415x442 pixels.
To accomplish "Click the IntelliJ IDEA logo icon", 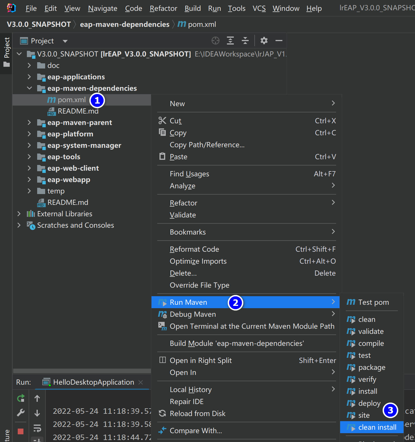I will [x=11, y=8].
